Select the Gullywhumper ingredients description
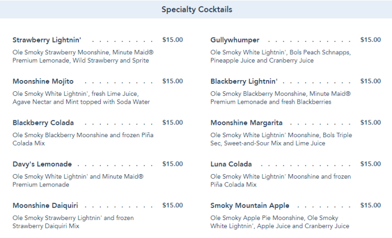Viewport: 392px width, 238px height. 280,57
